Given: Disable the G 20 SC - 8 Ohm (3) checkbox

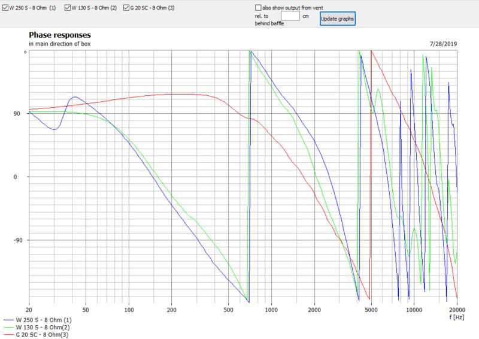Looking at the screenshot, I should 126,8.
